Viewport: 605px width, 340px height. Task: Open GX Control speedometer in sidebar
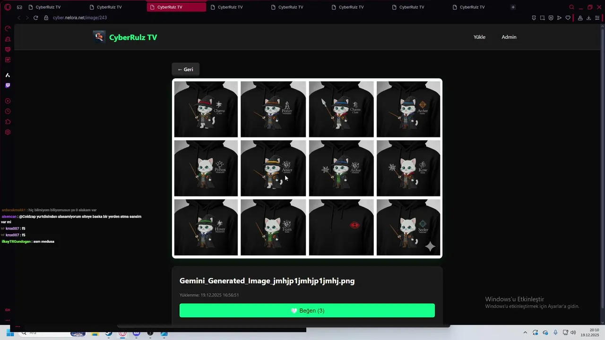click(x=8, y=29)
